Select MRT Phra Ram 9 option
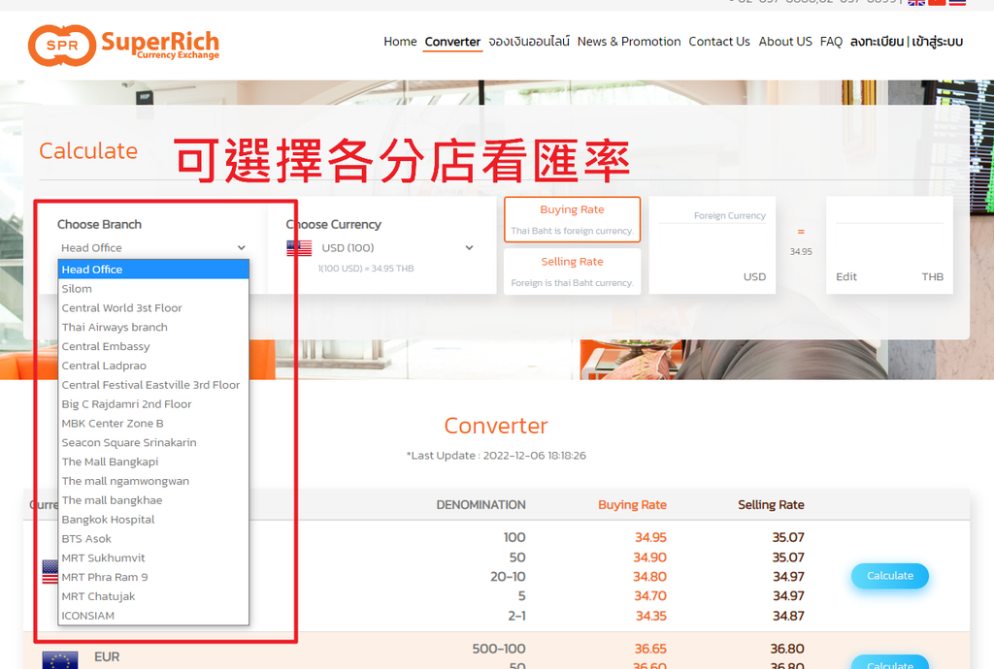The image size is (994, 669). (153, 577)
